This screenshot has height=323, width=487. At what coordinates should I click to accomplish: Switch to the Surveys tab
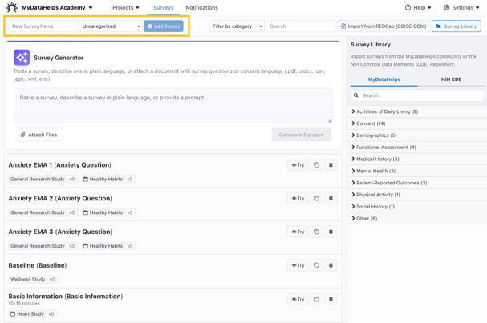pos(164,8)
